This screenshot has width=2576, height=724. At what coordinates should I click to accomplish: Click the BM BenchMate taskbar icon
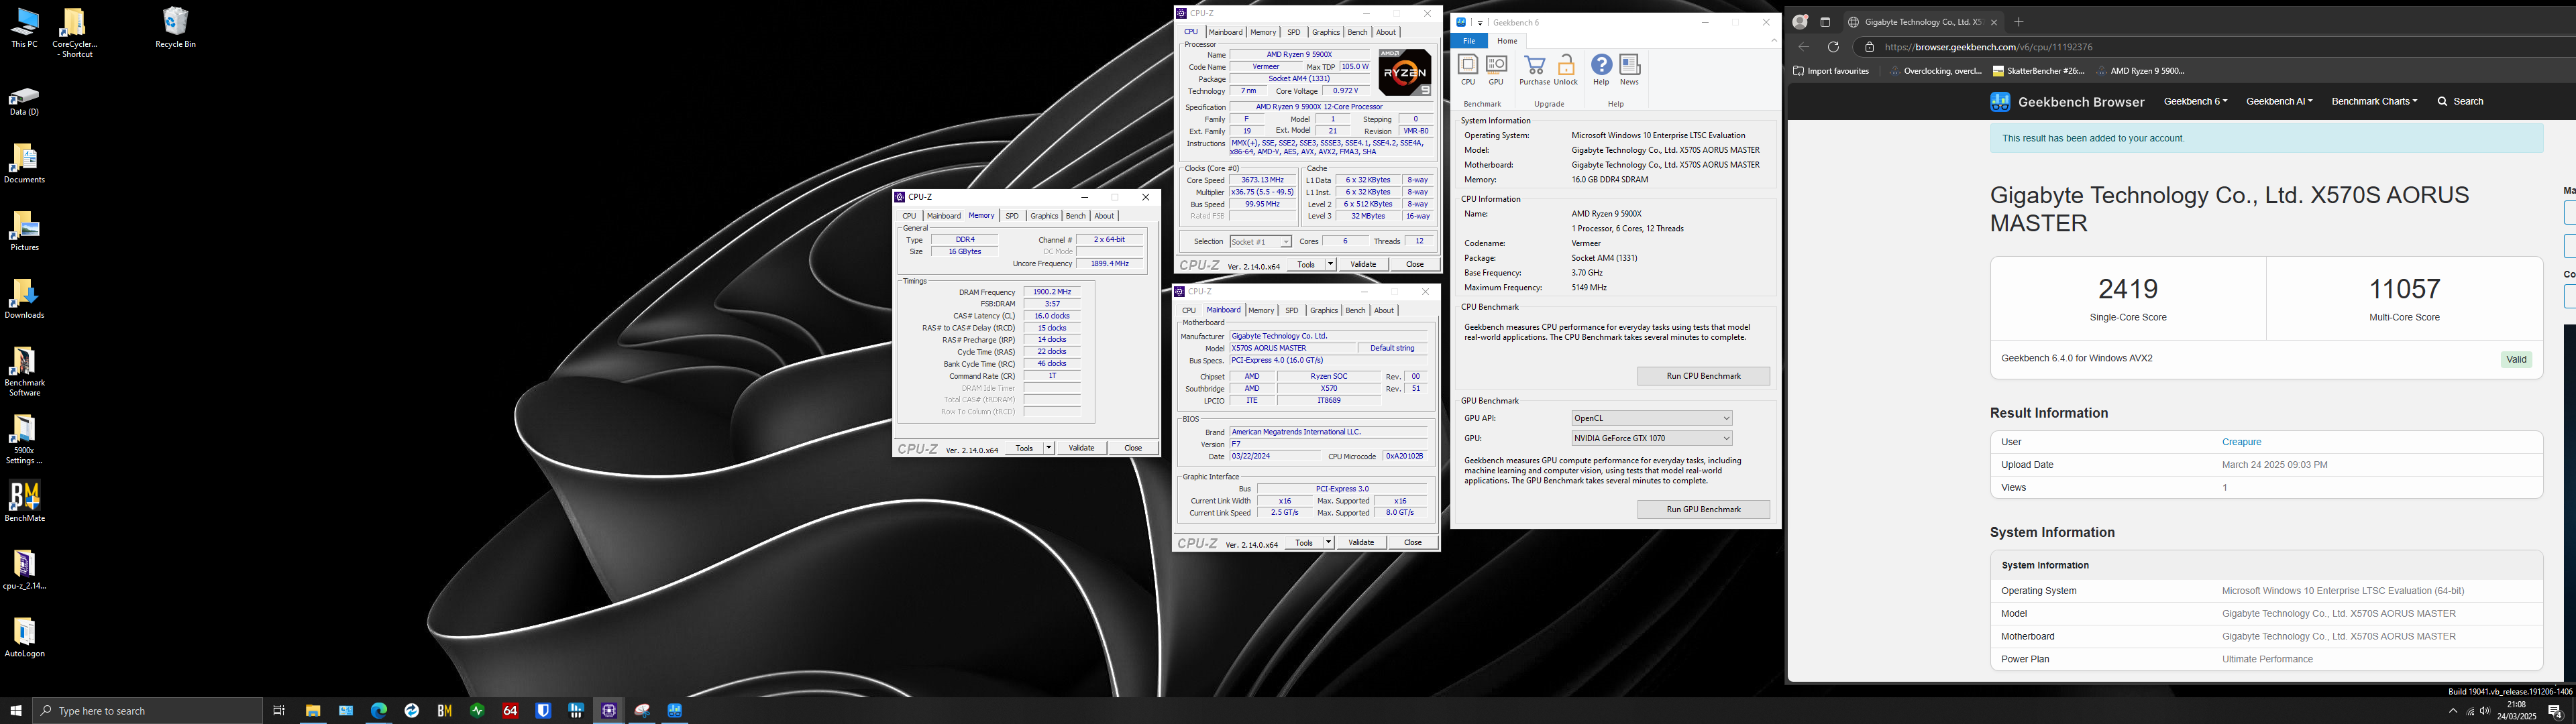(445, 711)
